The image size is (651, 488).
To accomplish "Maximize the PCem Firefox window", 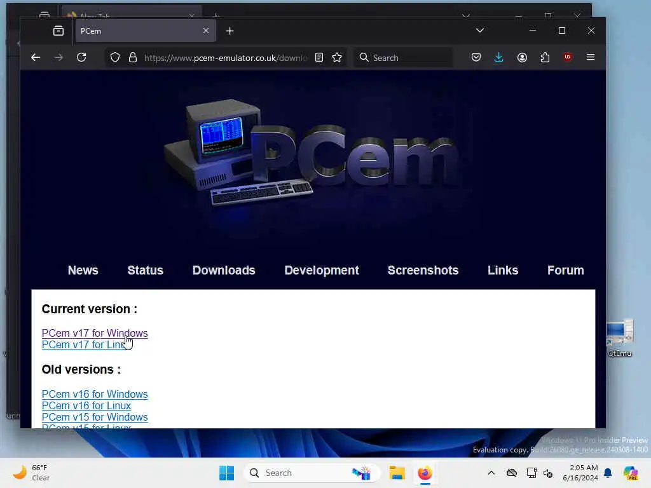I will (562, 30).
